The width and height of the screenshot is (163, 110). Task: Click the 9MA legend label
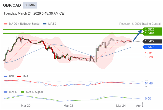point(25,76)
